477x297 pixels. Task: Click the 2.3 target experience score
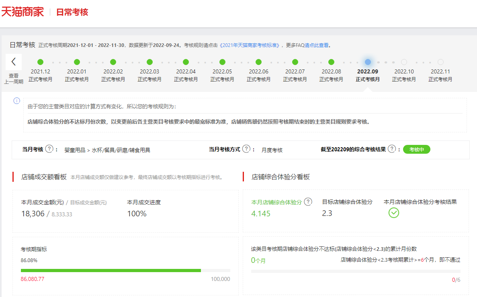coord(327,214)
